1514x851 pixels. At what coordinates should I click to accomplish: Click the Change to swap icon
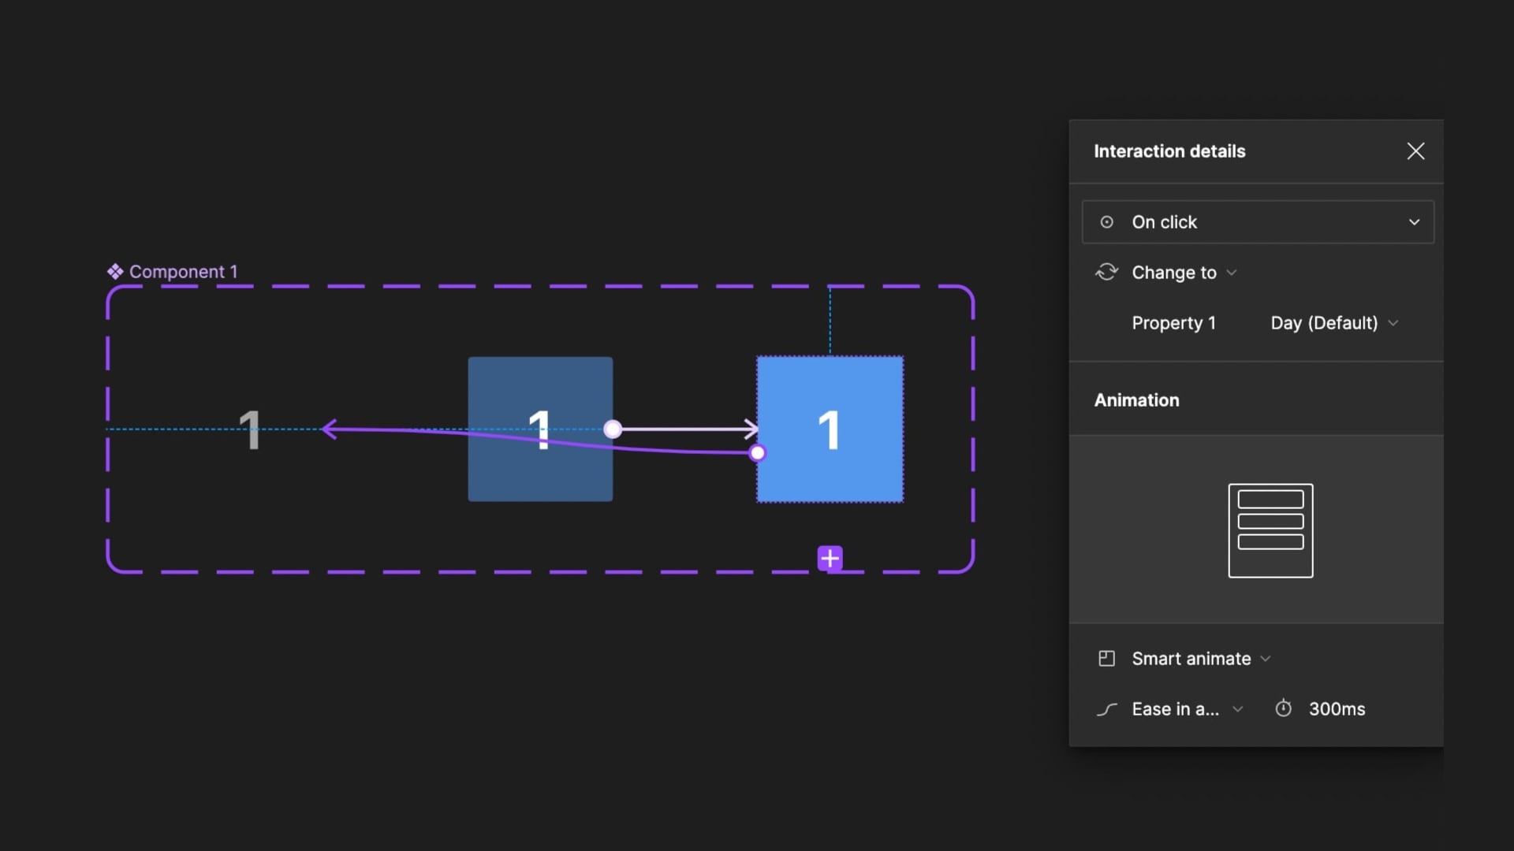1107,273
